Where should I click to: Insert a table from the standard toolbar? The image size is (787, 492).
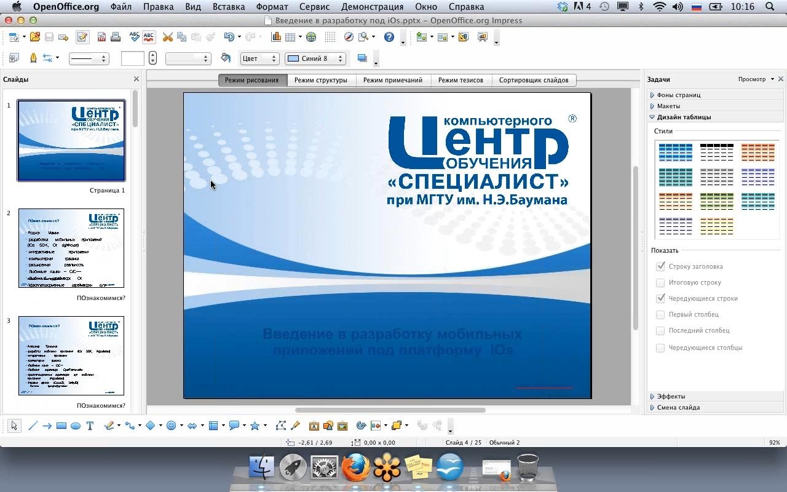290,38
